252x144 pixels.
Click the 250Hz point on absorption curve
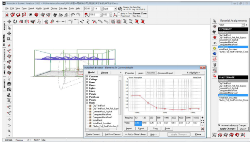148,103
